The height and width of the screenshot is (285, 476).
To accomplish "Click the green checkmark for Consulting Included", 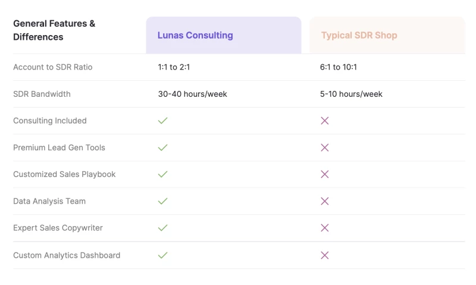I will (162, 121).
